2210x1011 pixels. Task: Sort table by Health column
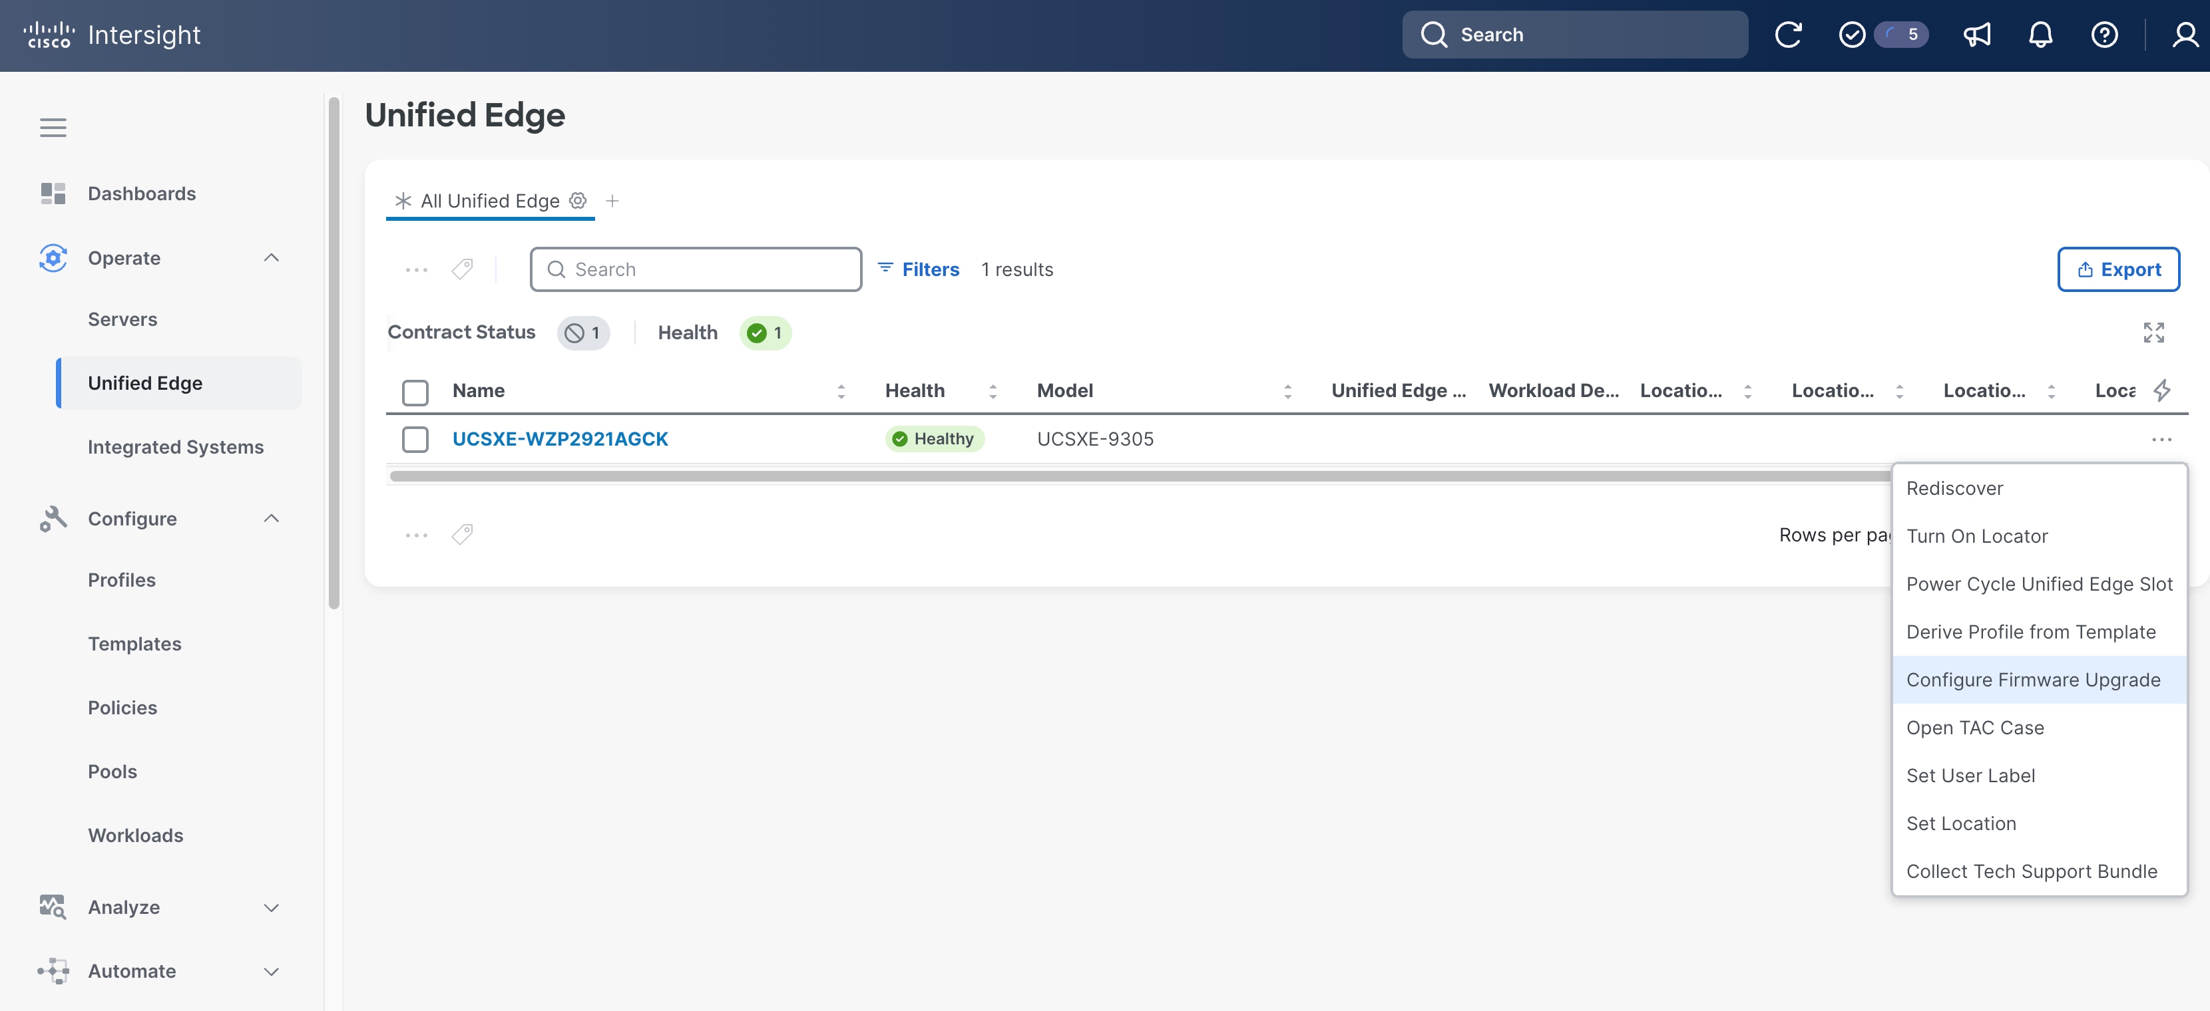[993, 392]
